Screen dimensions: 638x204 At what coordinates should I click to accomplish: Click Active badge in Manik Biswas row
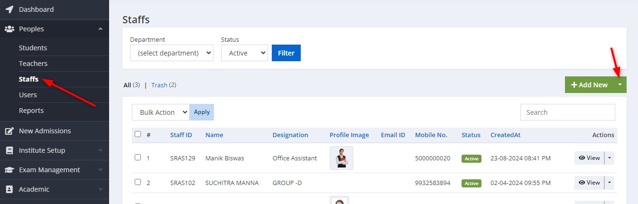(x=472, y=158)
